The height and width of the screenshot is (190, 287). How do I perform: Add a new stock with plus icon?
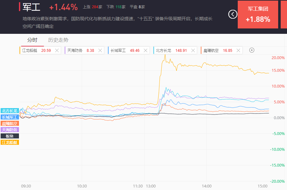(252, 50)
